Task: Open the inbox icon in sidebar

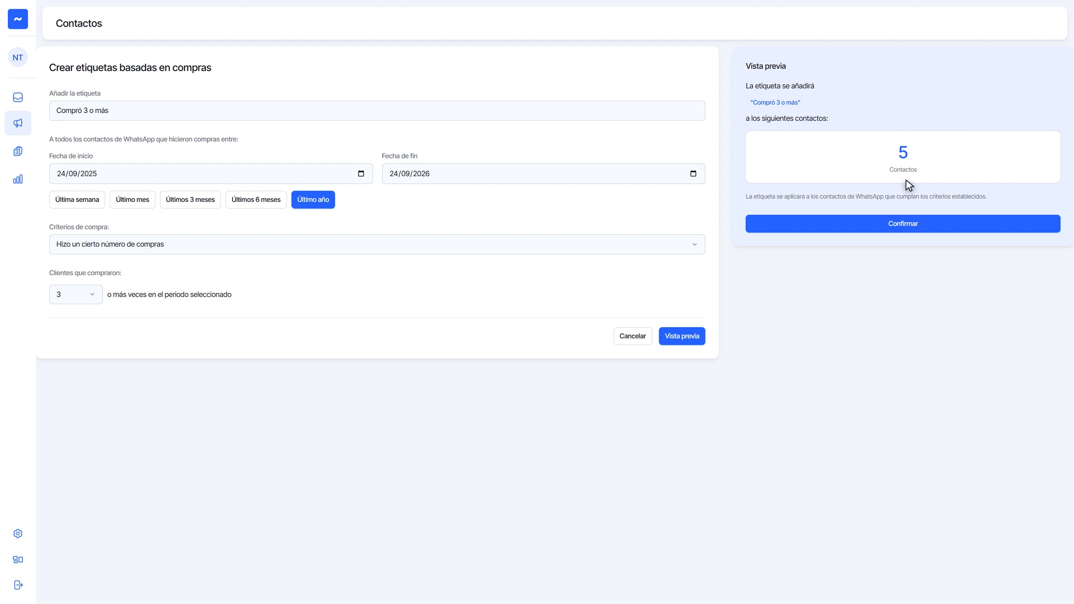Action: tap(18, 97)
